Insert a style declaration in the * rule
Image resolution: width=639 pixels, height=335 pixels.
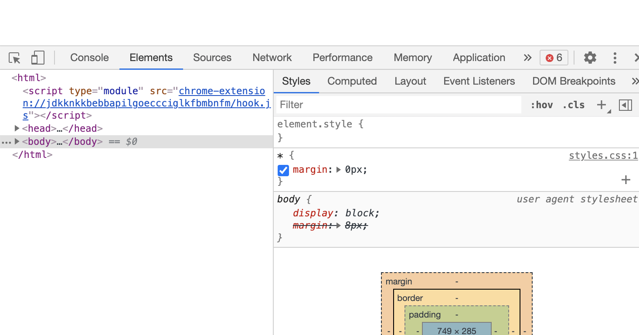[626, 180]
